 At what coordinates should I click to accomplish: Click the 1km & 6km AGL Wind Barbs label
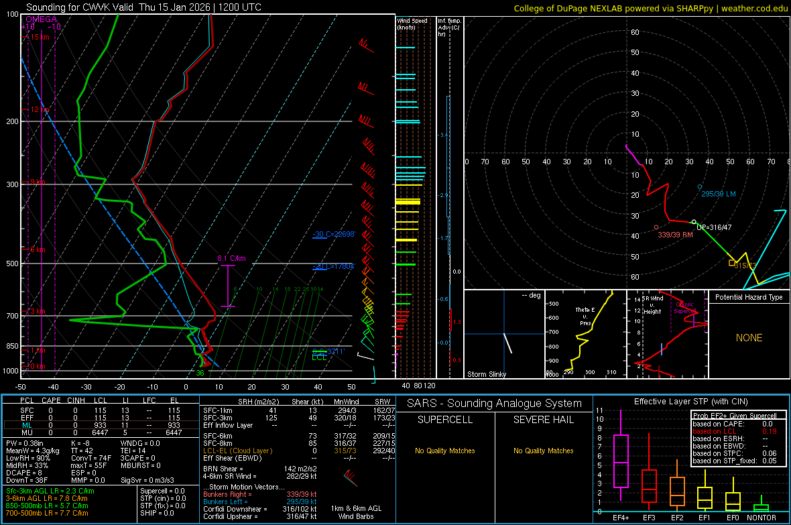[x=356, y=512]
